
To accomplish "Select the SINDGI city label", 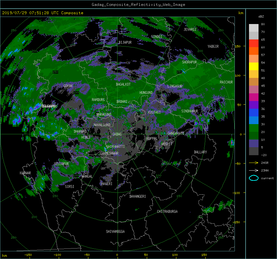I will pos(157,37).
